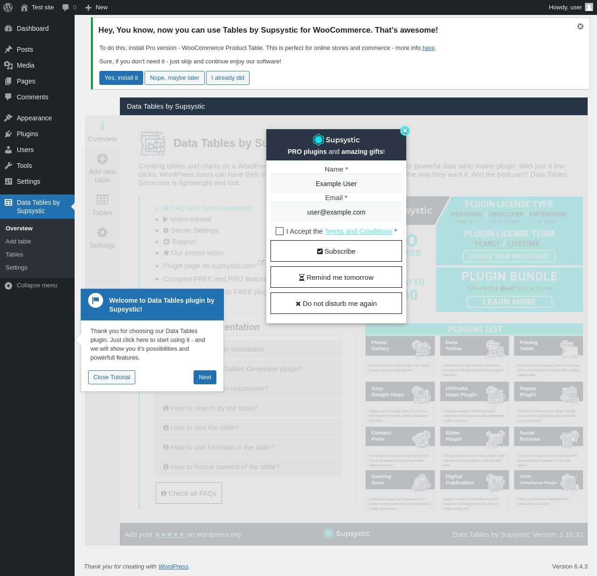Expand How to sort the table FAQ
This screenshot has width=597, height=576.
pyautogui.click(x=248, y=428)
